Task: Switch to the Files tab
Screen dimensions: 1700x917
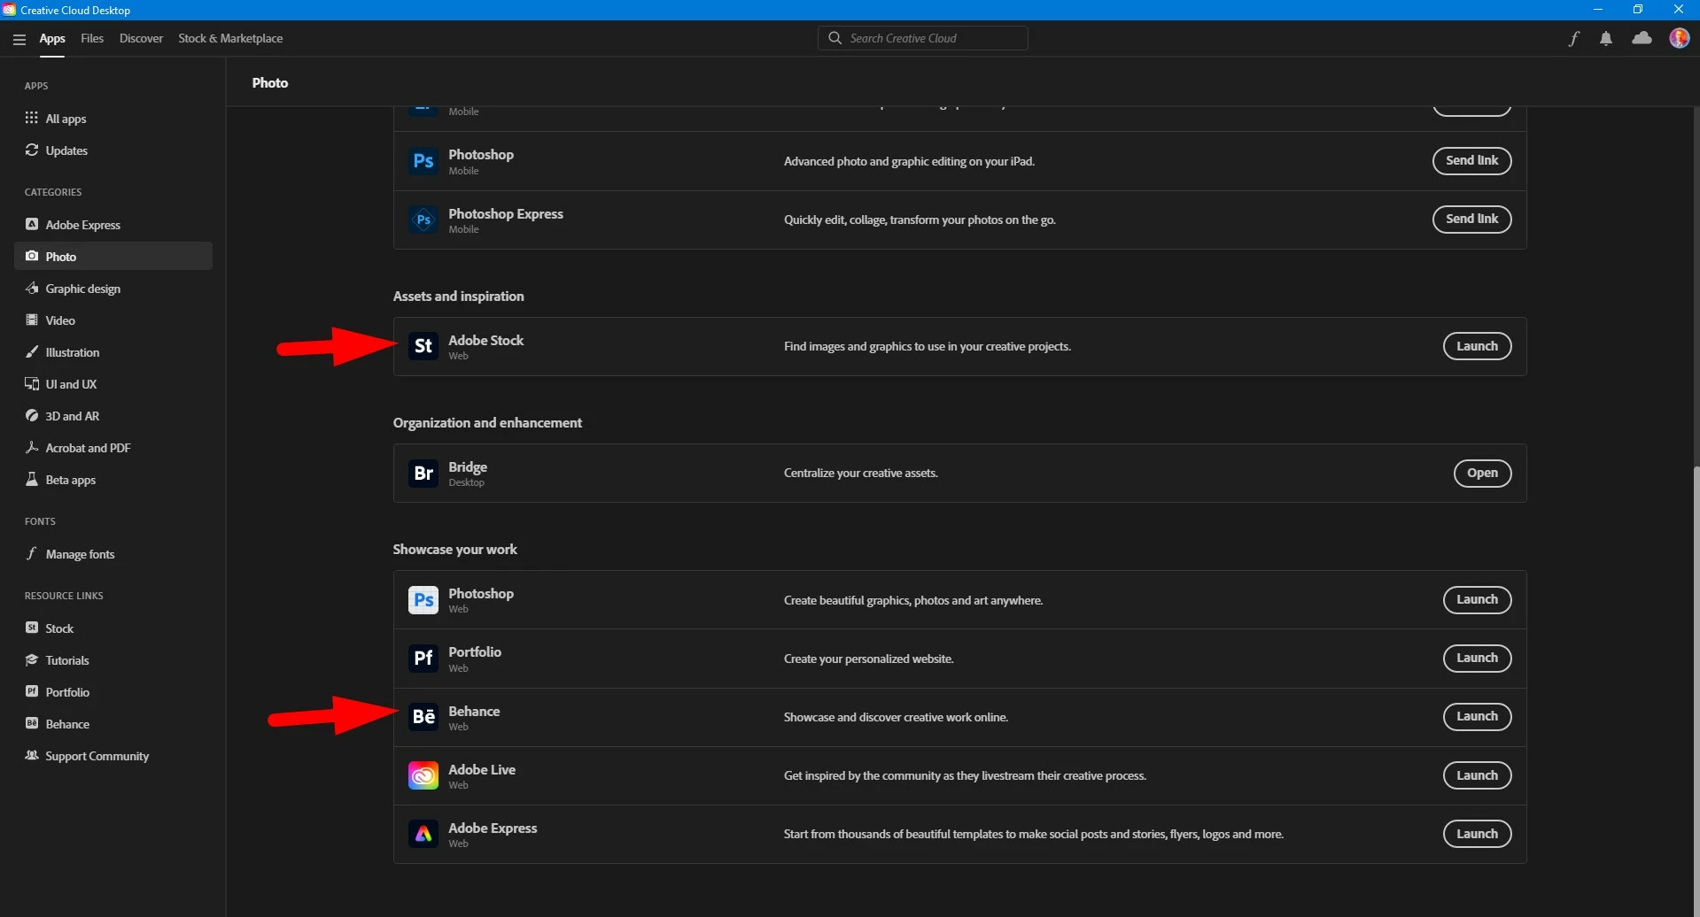Action: (92, 38)
